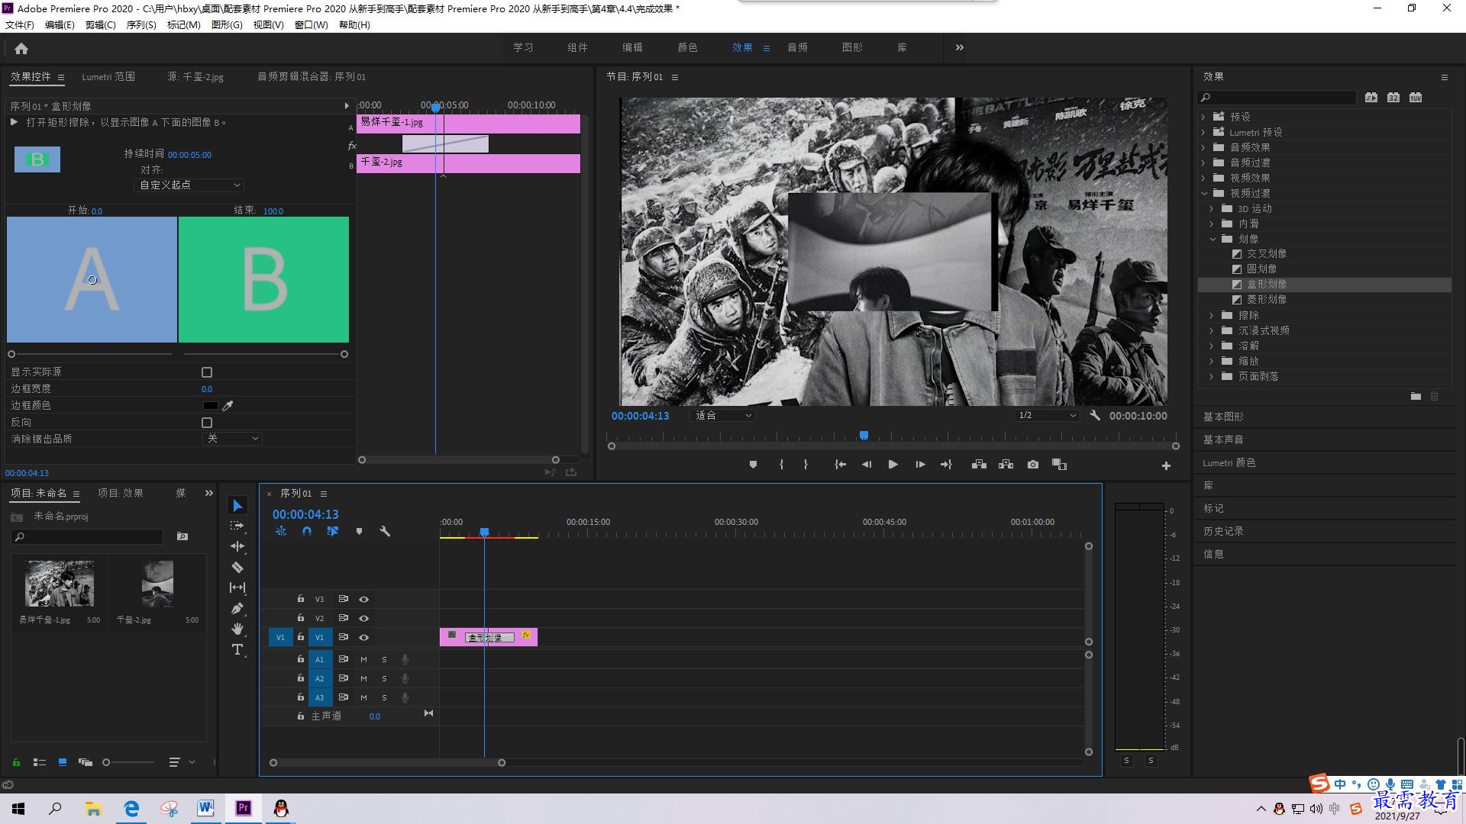Collapse the Video Transitions folder
Image resolution: width=1466 pixels, height=824 pixels.
[x=1204, y=193]
